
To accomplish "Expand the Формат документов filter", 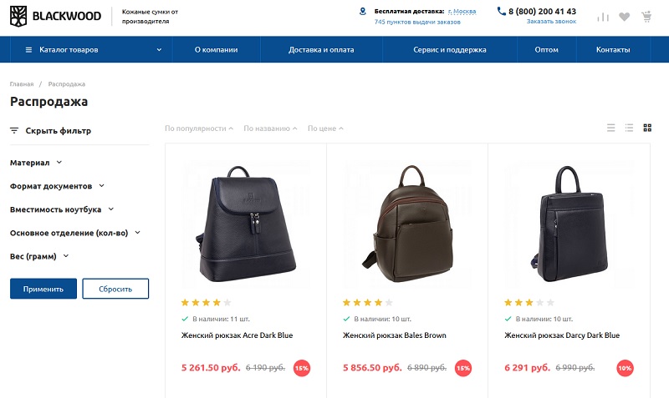I will (57, 186).
